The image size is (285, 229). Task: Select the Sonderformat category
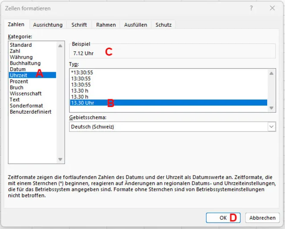(x=26, y=106)
